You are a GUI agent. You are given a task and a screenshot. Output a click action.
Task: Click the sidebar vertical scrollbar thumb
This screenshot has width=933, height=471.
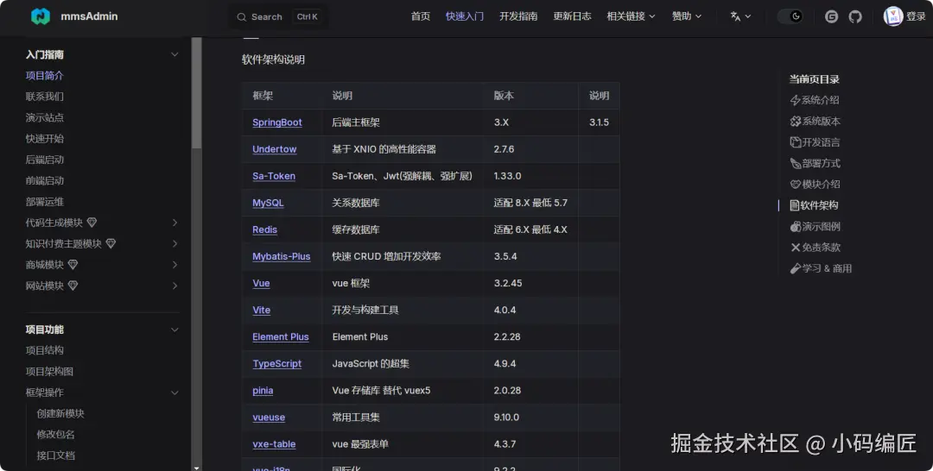pyautogui.click(x=196, y=92)
